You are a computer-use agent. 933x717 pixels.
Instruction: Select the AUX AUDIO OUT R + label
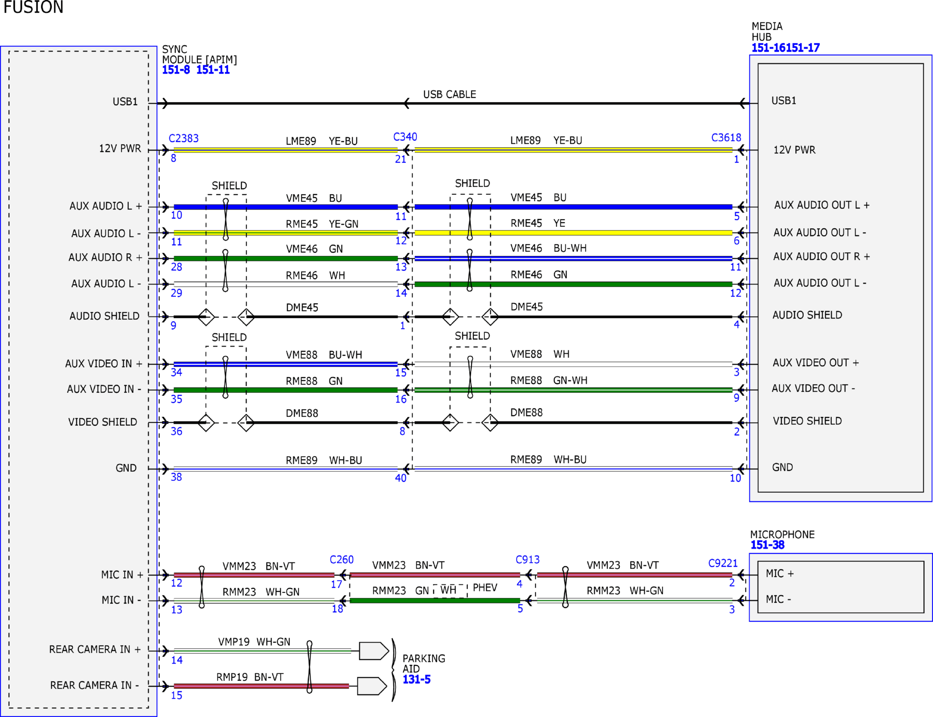pos(821,256)
